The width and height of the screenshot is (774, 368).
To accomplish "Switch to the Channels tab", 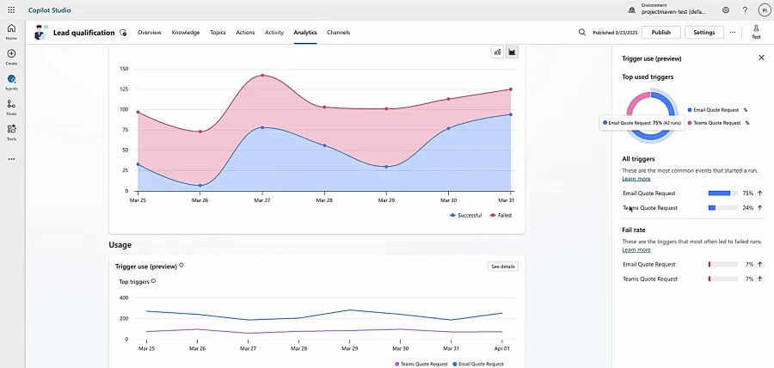I will (x=338, y=33).
